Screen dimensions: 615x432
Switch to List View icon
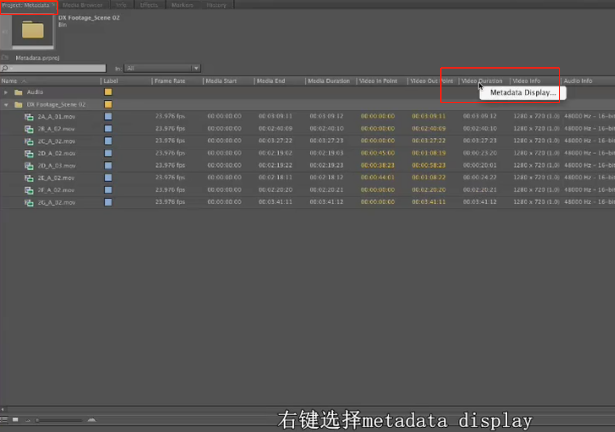click(4, 420)
